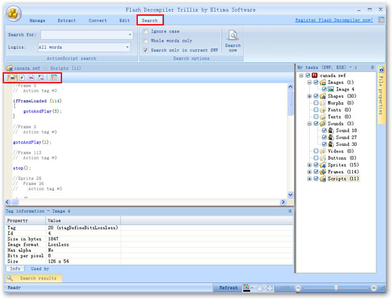
Task: Uncheck the canada.swf root checkbox
Action: [308, 76]
